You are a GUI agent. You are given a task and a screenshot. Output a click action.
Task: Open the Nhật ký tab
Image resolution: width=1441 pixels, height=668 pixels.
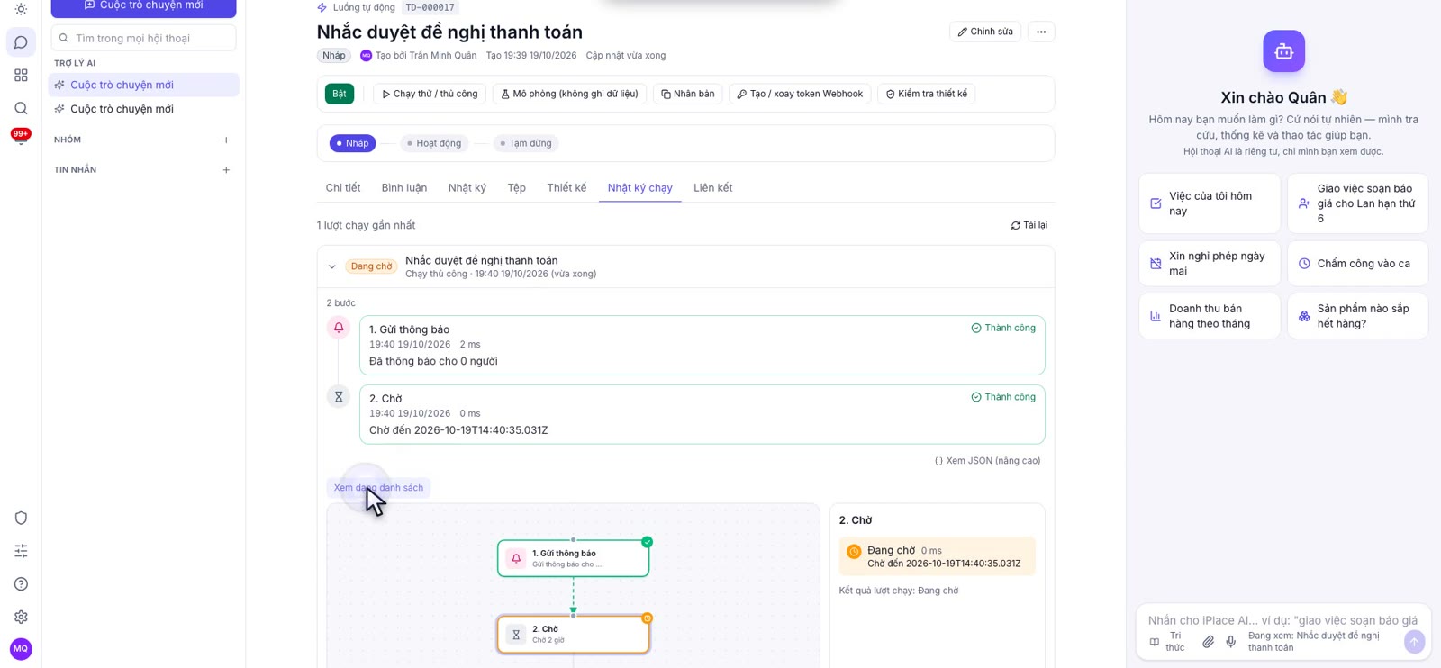click(467, 188)
